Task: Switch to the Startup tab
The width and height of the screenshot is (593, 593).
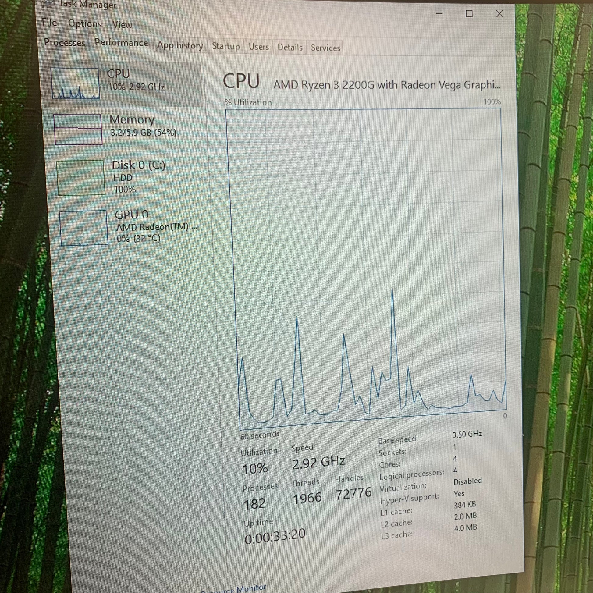Action: click(225, 46)
